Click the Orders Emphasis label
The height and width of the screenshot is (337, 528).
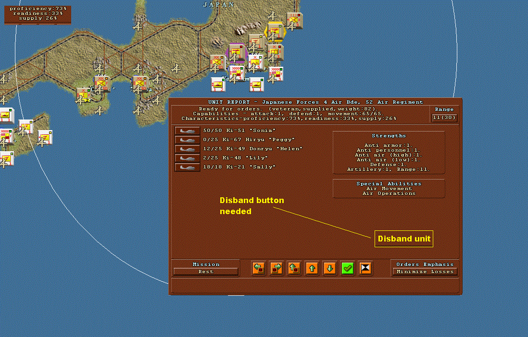(x=425, y=265)
